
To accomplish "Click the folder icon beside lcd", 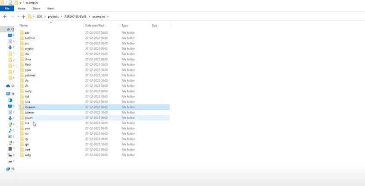I will [x=22, y=97].
